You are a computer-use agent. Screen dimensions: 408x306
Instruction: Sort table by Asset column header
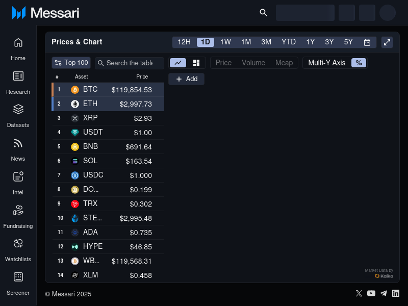coord(82,77)
